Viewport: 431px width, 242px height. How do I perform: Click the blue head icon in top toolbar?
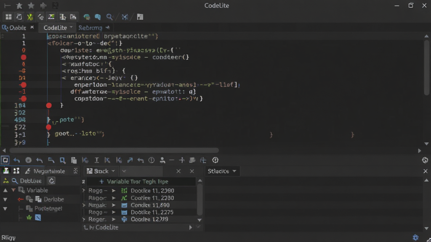tap(98, 17)
